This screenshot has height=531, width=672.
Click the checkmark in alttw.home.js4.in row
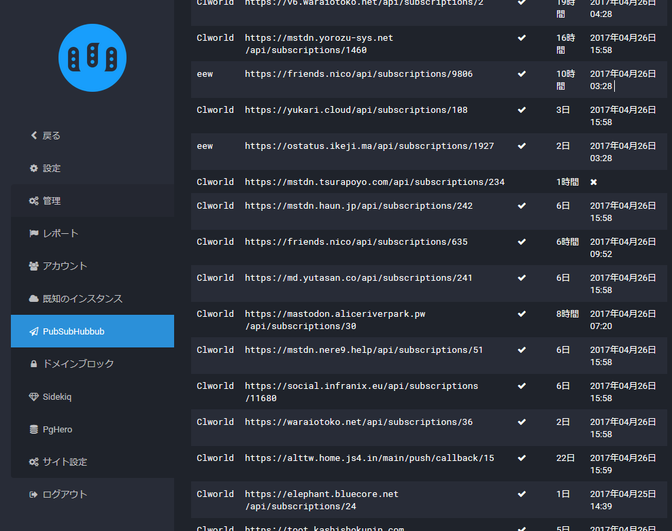(x=522, y=458)
